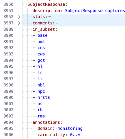Viewport: 125px width, 139px height.
Task: Click the description key
Action: point(46,11)
